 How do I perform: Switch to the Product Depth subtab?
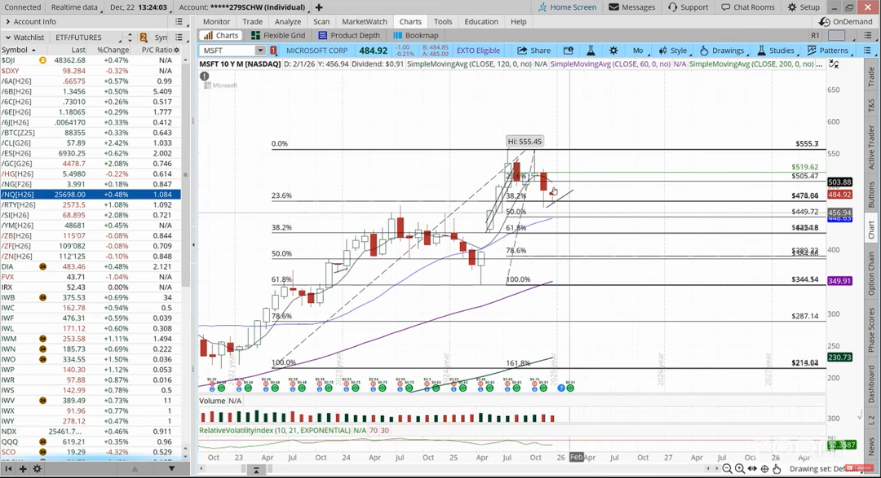point(349,35)
